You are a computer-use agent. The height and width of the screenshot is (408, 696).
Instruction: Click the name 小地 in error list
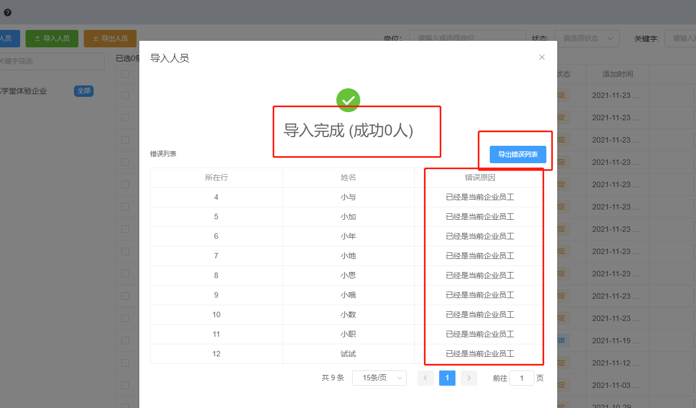point(348,256)
